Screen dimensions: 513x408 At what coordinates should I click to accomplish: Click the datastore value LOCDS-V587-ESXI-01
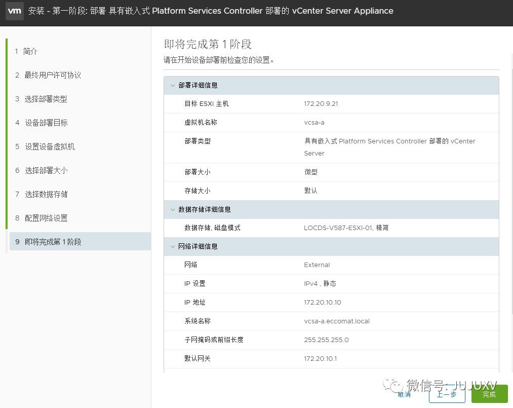point(338,228)
